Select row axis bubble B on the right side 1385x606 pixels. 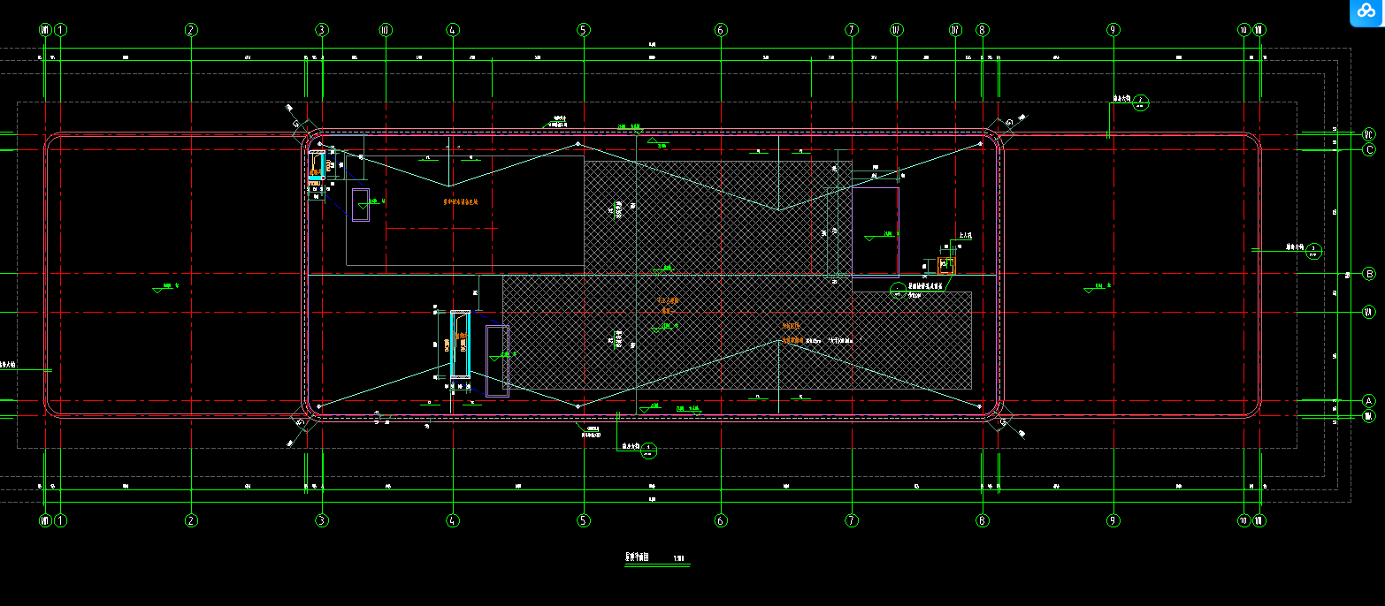point(1369,274)
